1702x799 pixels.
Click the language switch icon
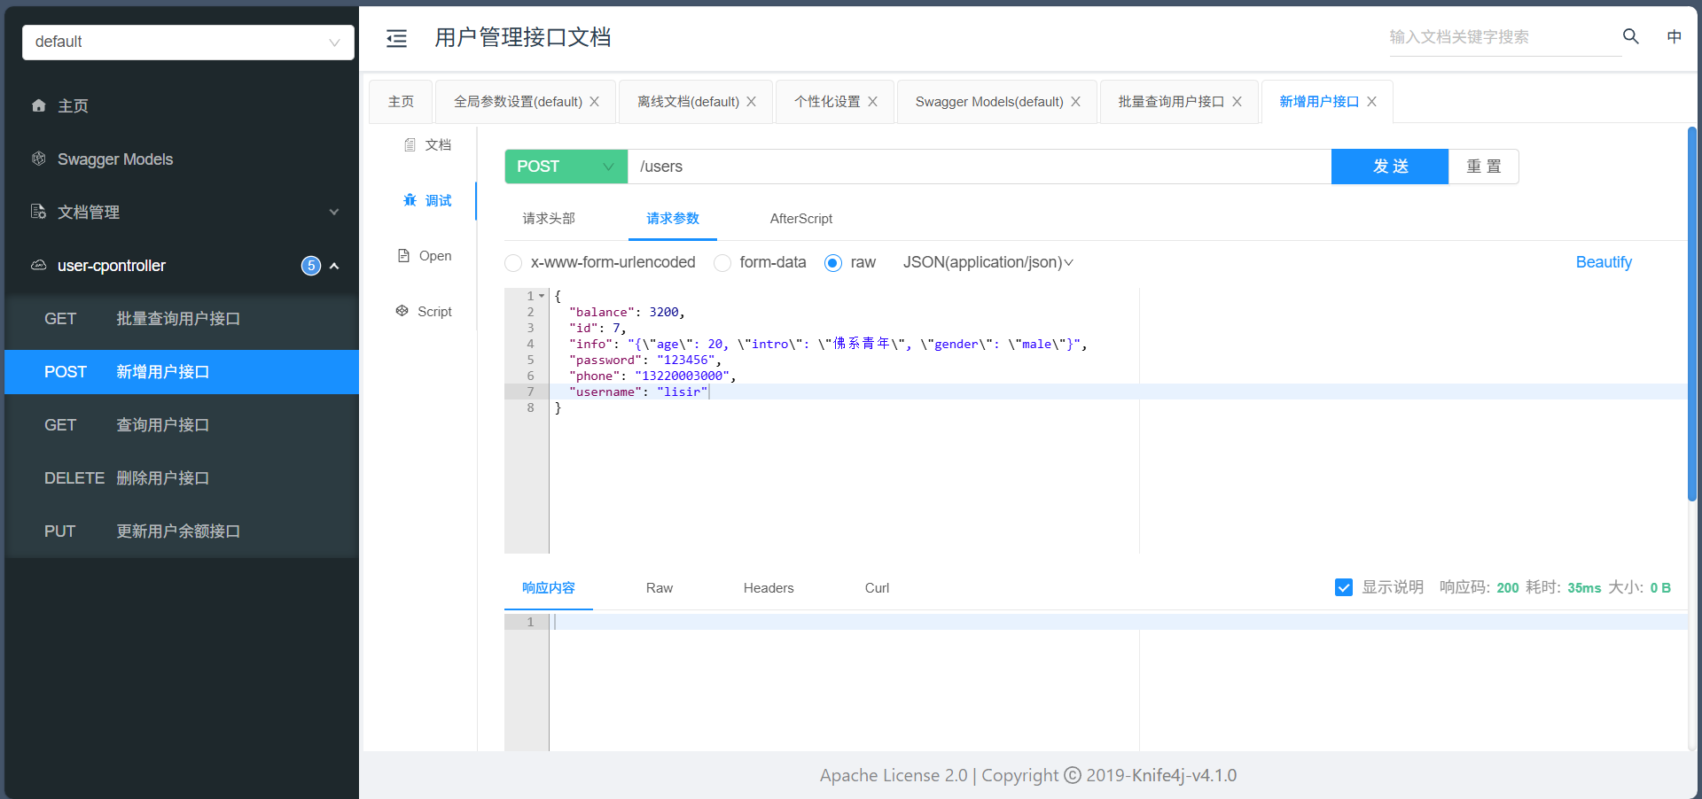click(1674, 36)
